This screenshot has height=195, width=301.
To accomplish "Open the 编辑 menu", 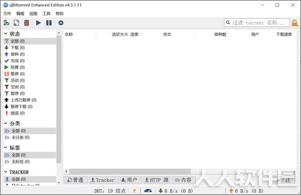I will click(x=20, y=14).
